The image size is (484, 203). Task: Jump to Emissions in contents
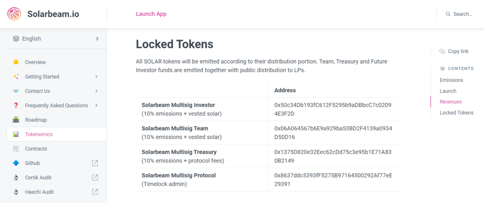[451, 80]
